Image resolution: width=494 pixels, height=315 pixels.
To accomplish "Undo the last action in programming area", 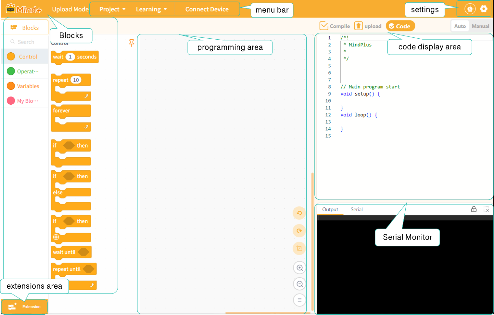I will click(299, 213).
